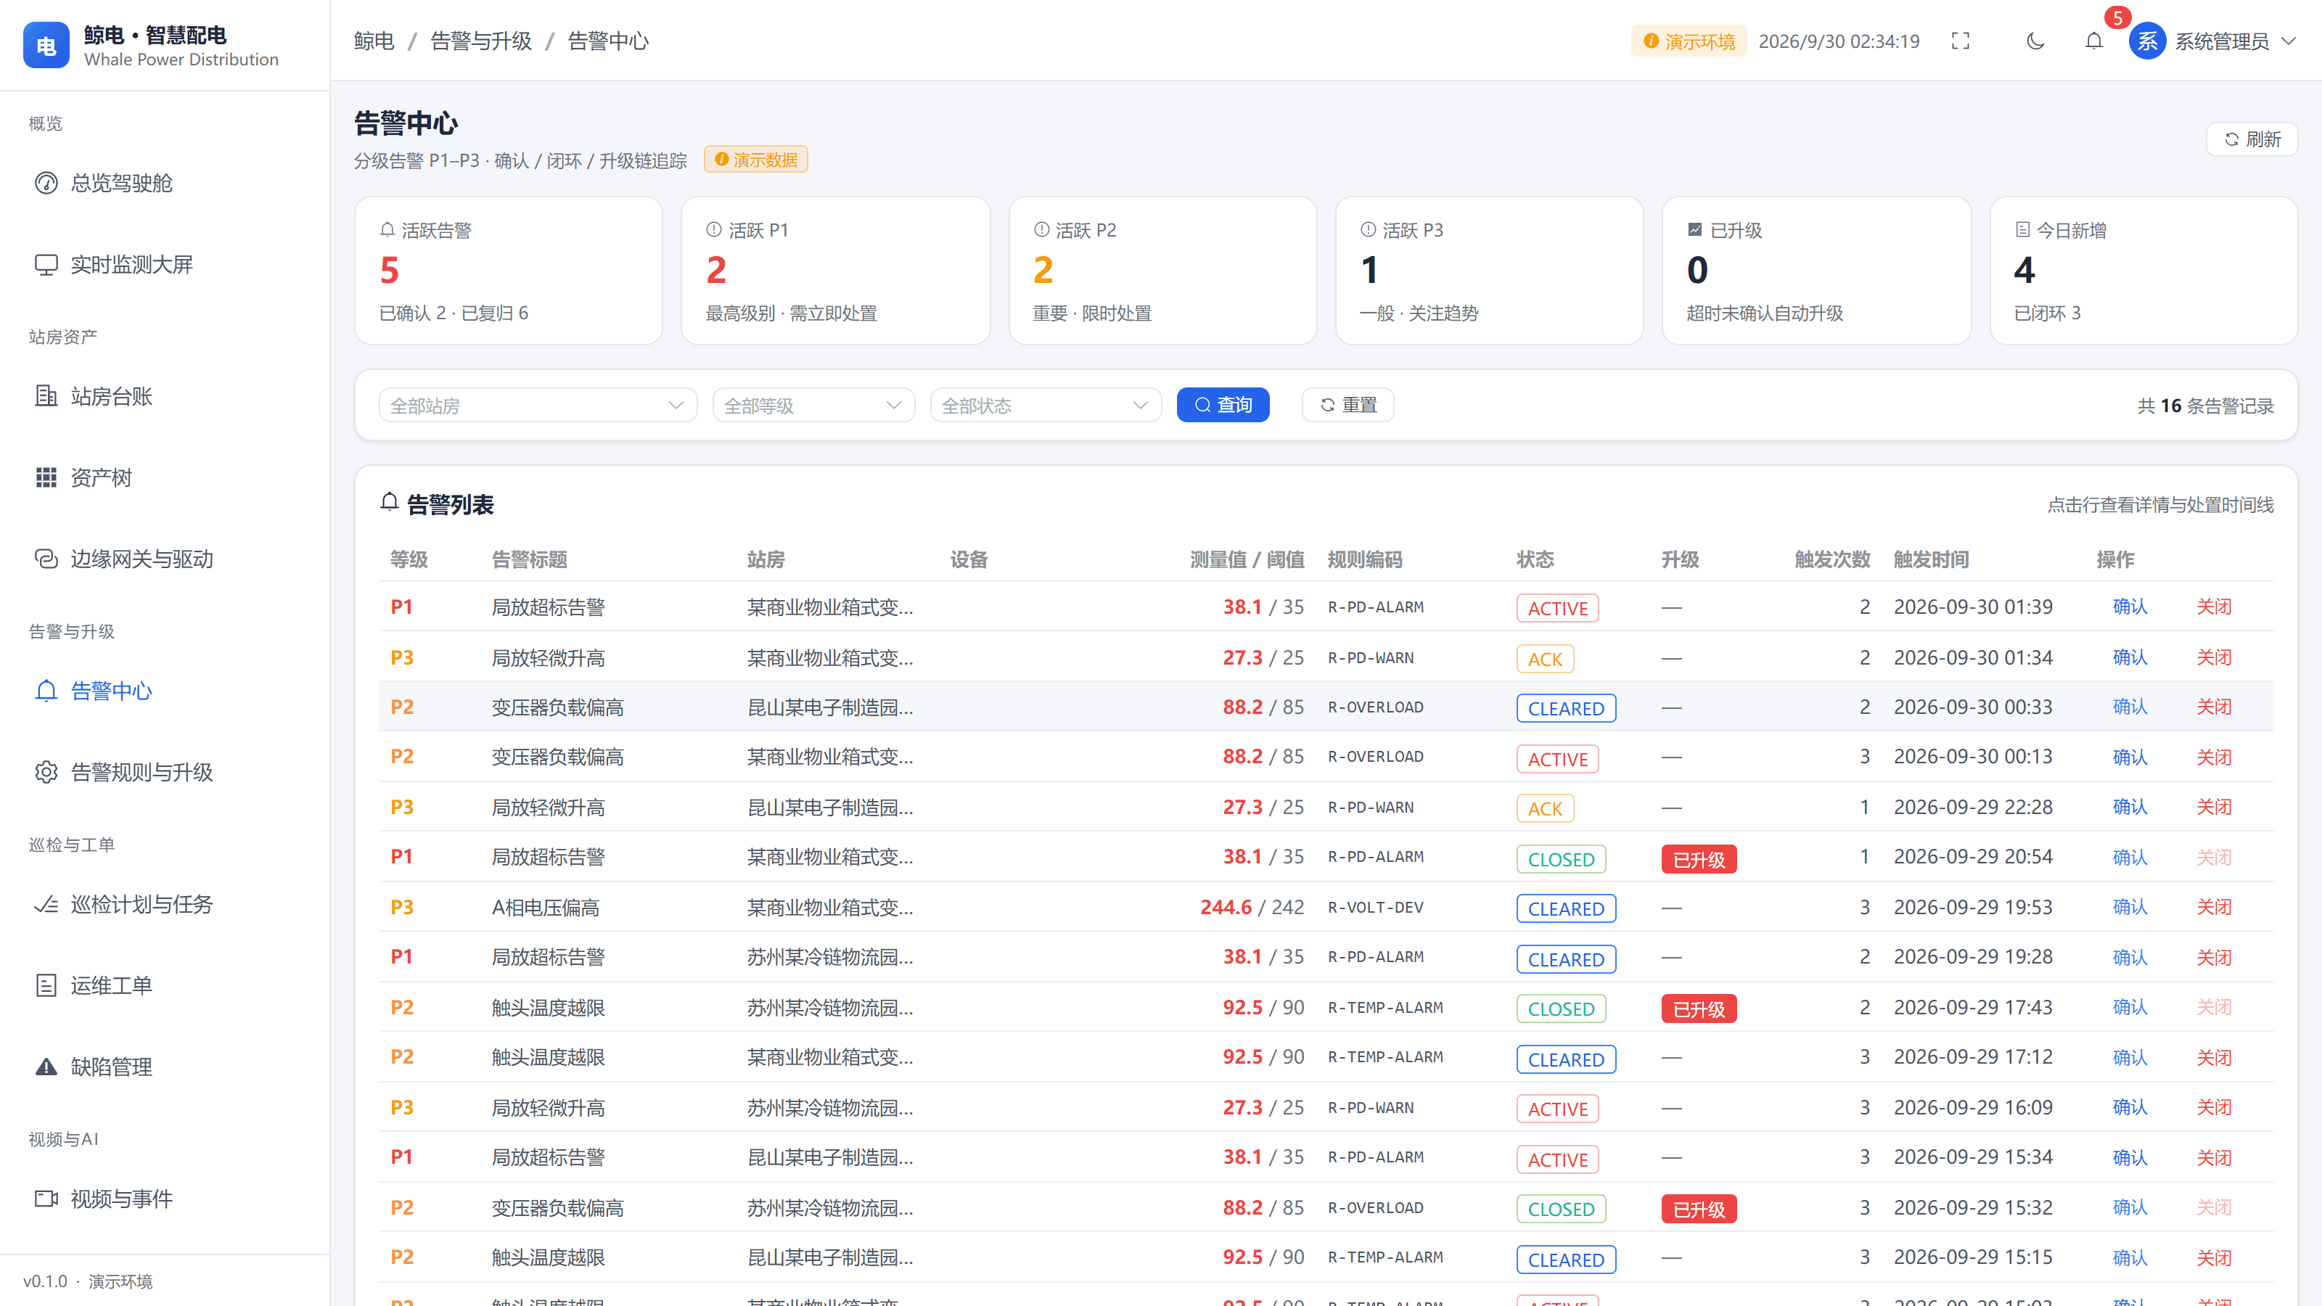Viewport: 2322px width, 1306px height.
Task: Open the 已升级 statistics card
Action: point(1816,271)
